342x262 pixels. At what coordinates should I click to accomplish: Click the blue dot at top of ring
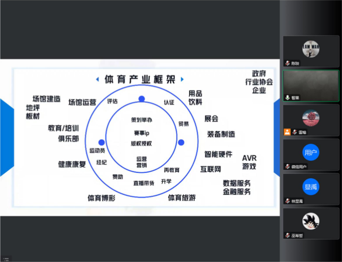pyautogui.click(x=142, y=99)
